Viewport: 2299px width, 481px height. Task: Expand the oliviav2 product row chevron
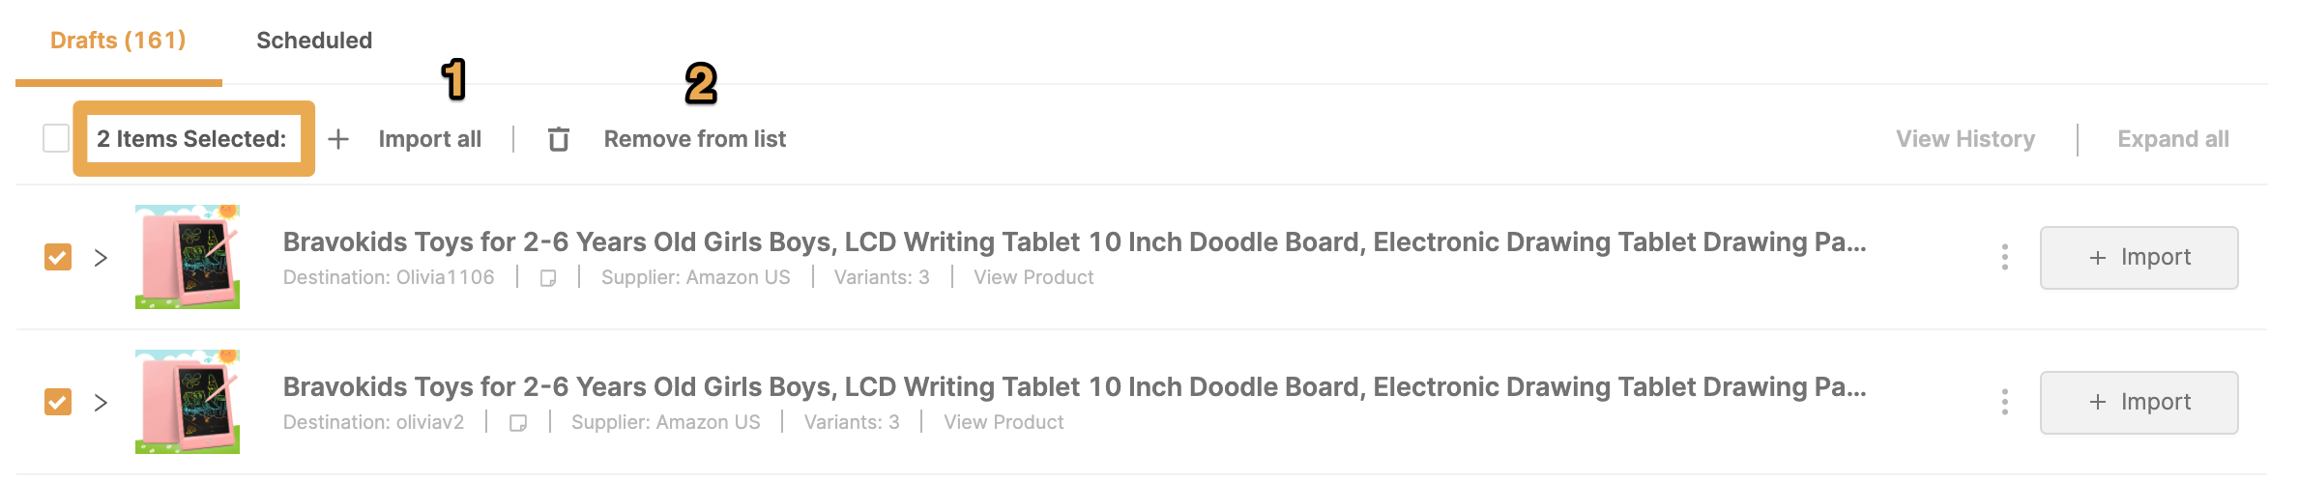[x=101, y=403]
